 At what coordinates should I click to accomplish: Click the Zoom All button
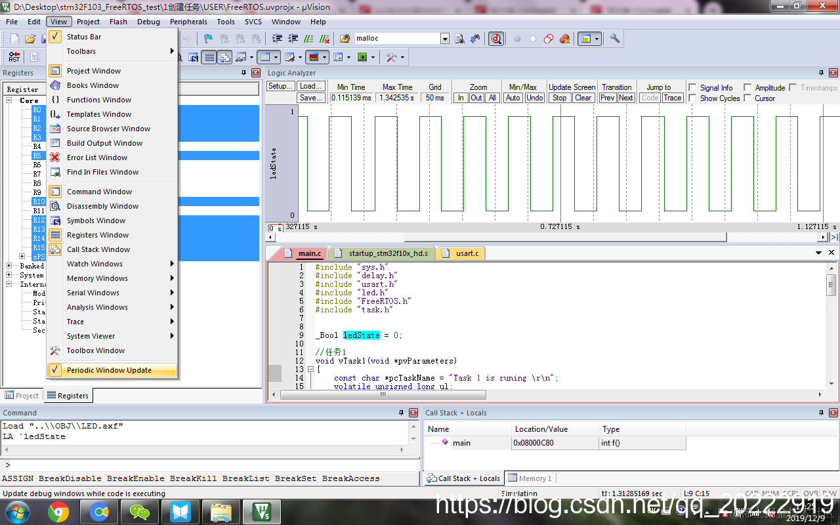point(492,98)
